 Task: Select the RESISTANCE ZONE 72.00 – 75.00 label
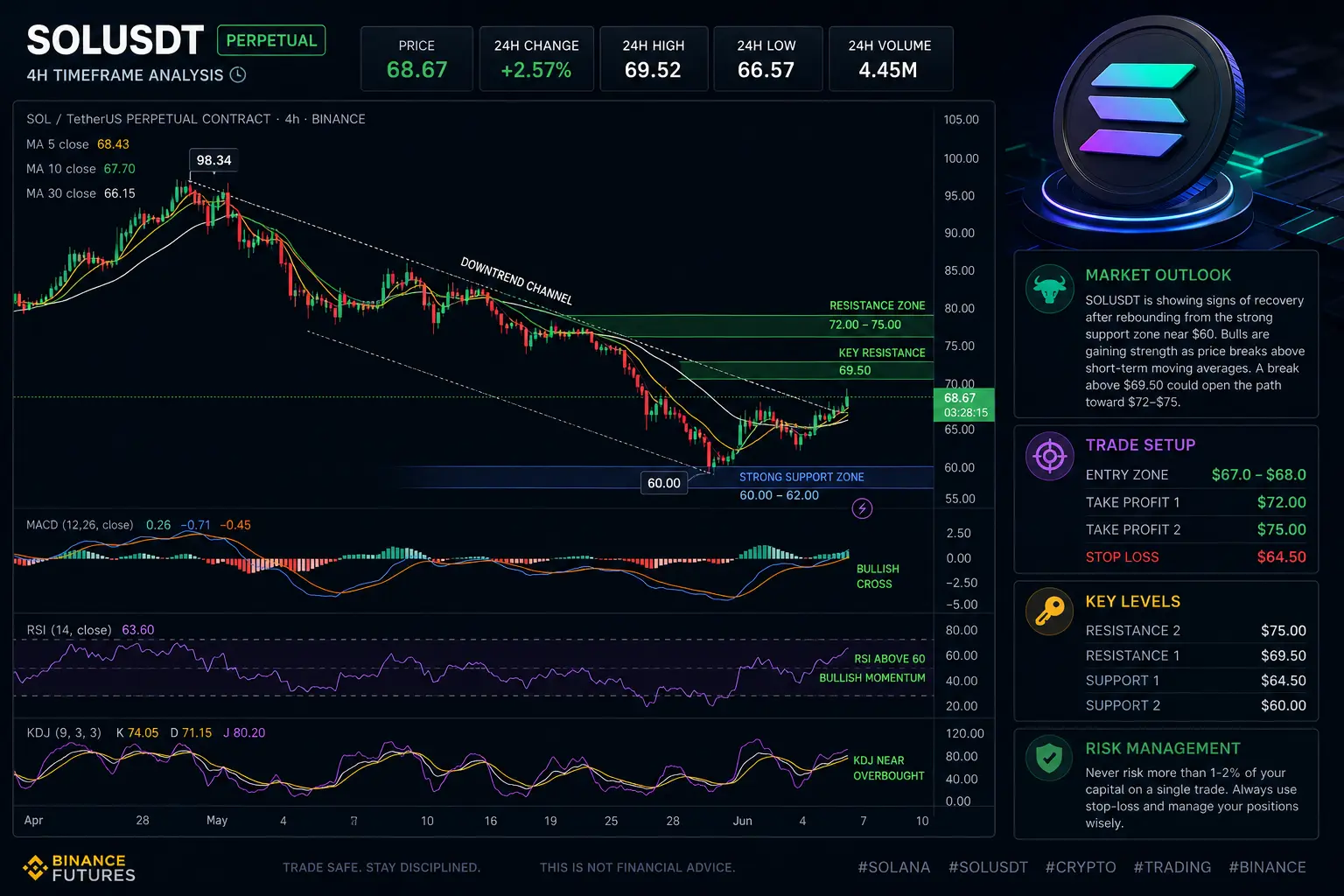[877, 315]
